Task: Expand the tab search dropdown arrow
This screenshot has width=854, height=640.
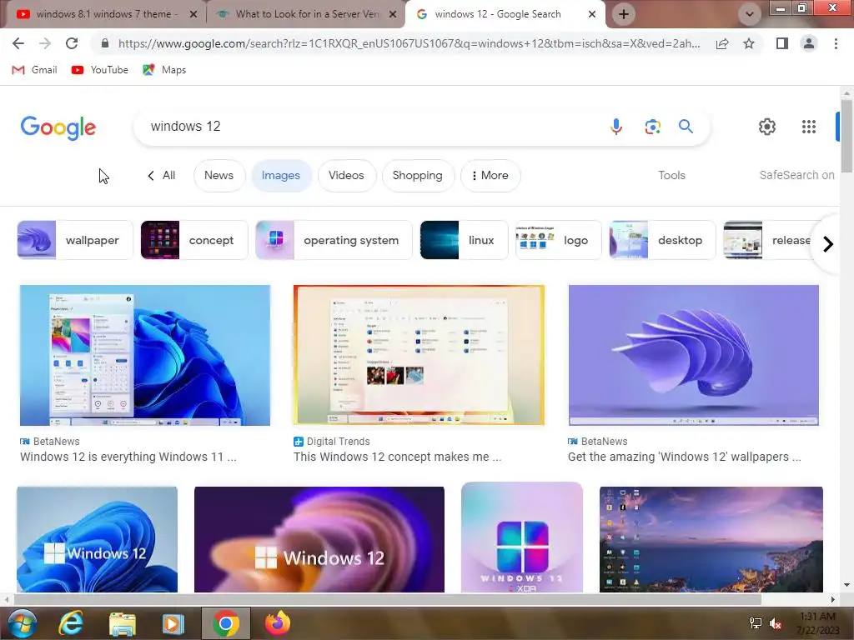Action: click(x=750, y=14)
